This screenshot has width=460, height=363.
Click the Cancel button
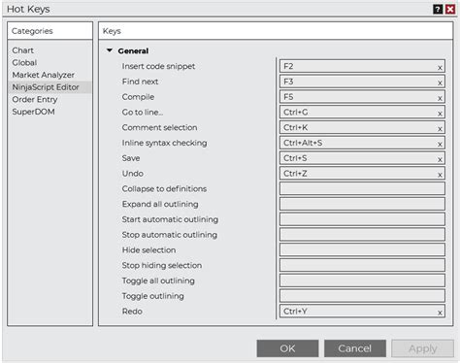tap(355, 348)
